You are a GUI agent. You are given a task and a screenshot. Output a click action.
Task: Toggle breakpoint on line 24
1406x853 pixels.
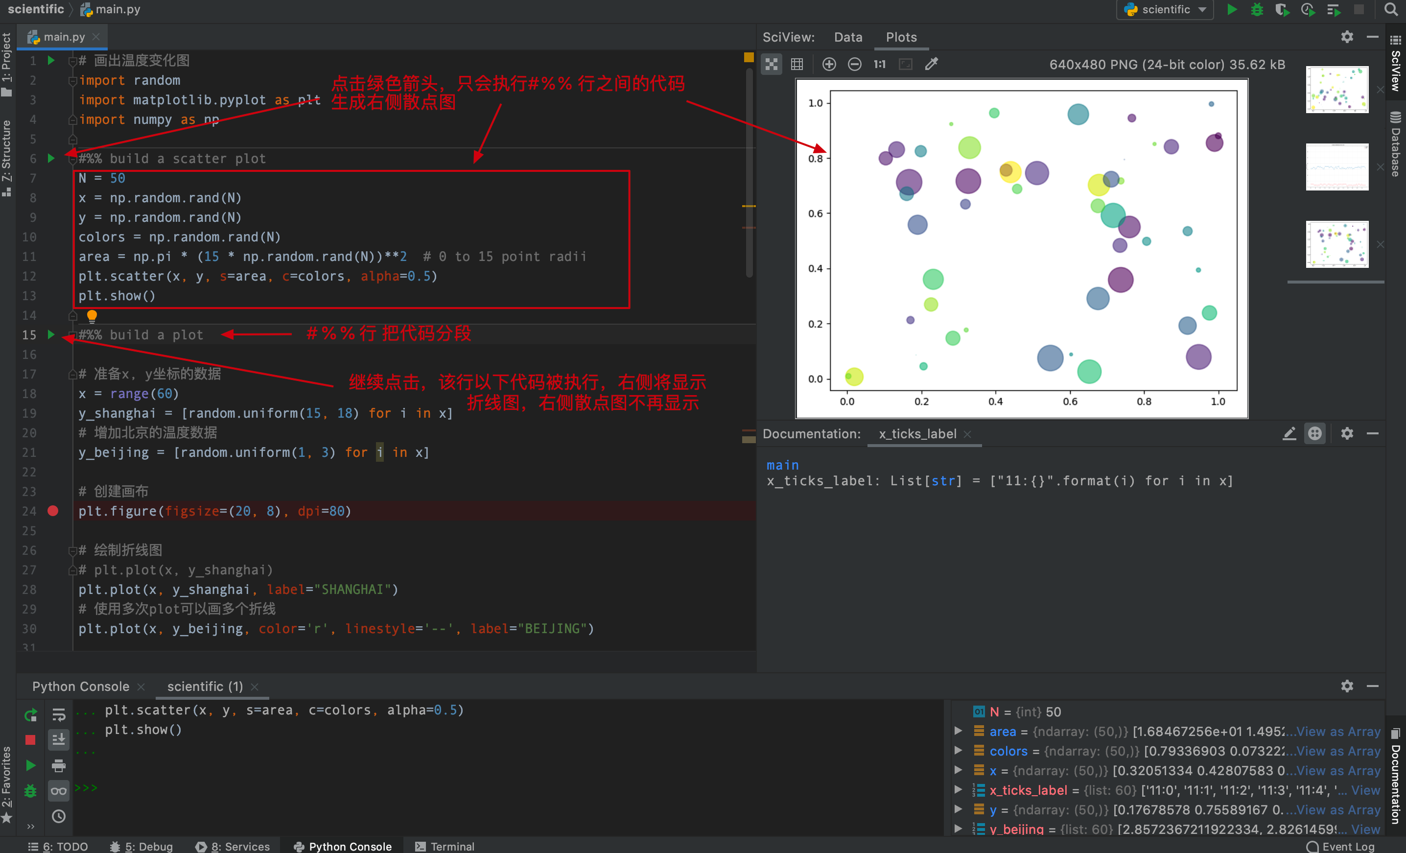tap(52, 511)
